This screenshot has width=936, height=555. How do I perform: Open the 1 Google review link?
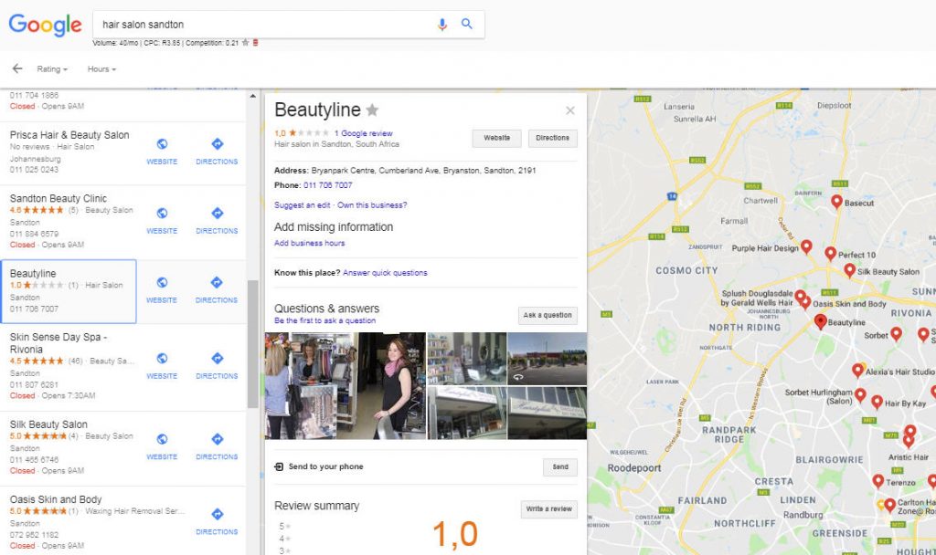click(363, 133)
